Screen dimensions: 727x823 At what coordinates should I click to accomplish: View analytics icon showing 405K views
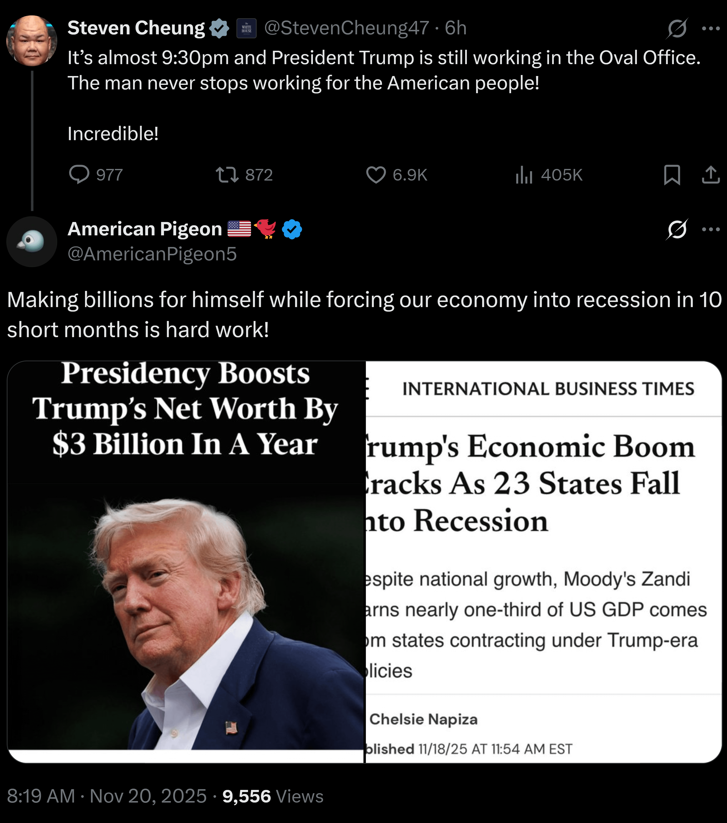[524, 175]
